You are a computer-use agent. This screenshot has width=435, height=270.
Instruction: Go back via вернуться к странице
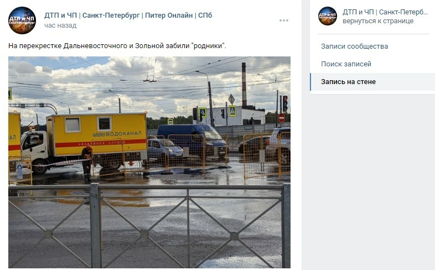tap(378, 21)
